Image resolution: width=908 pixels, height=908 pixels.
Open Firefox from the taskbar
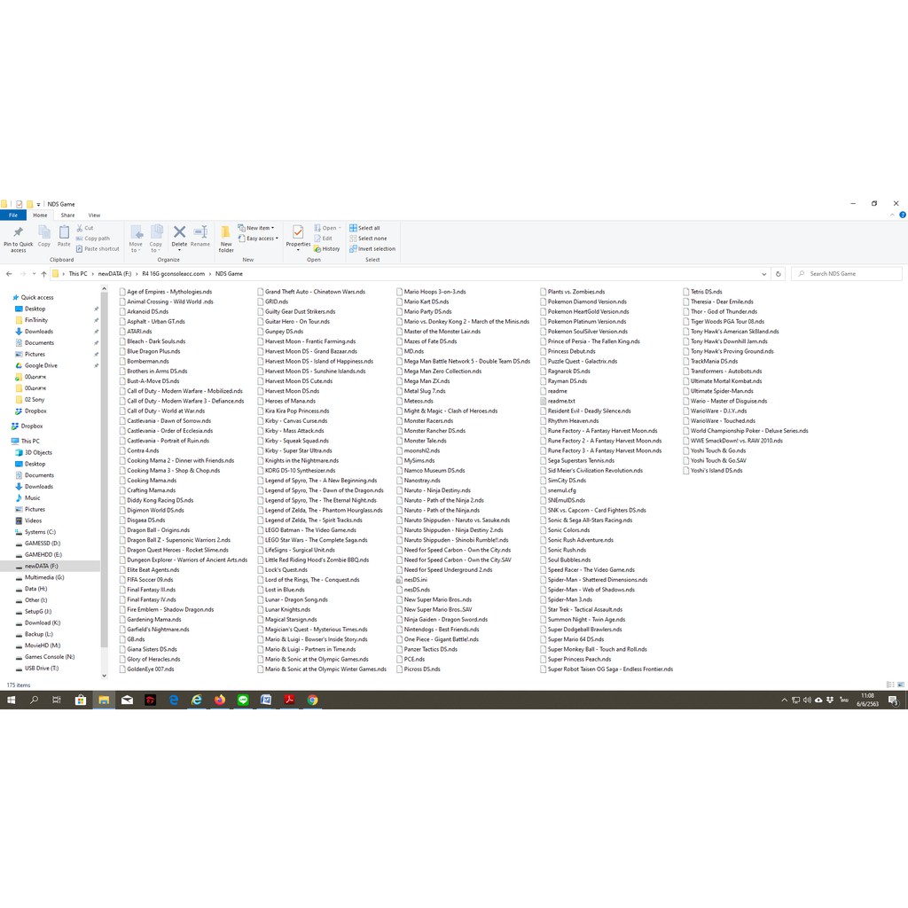(220, 700)
